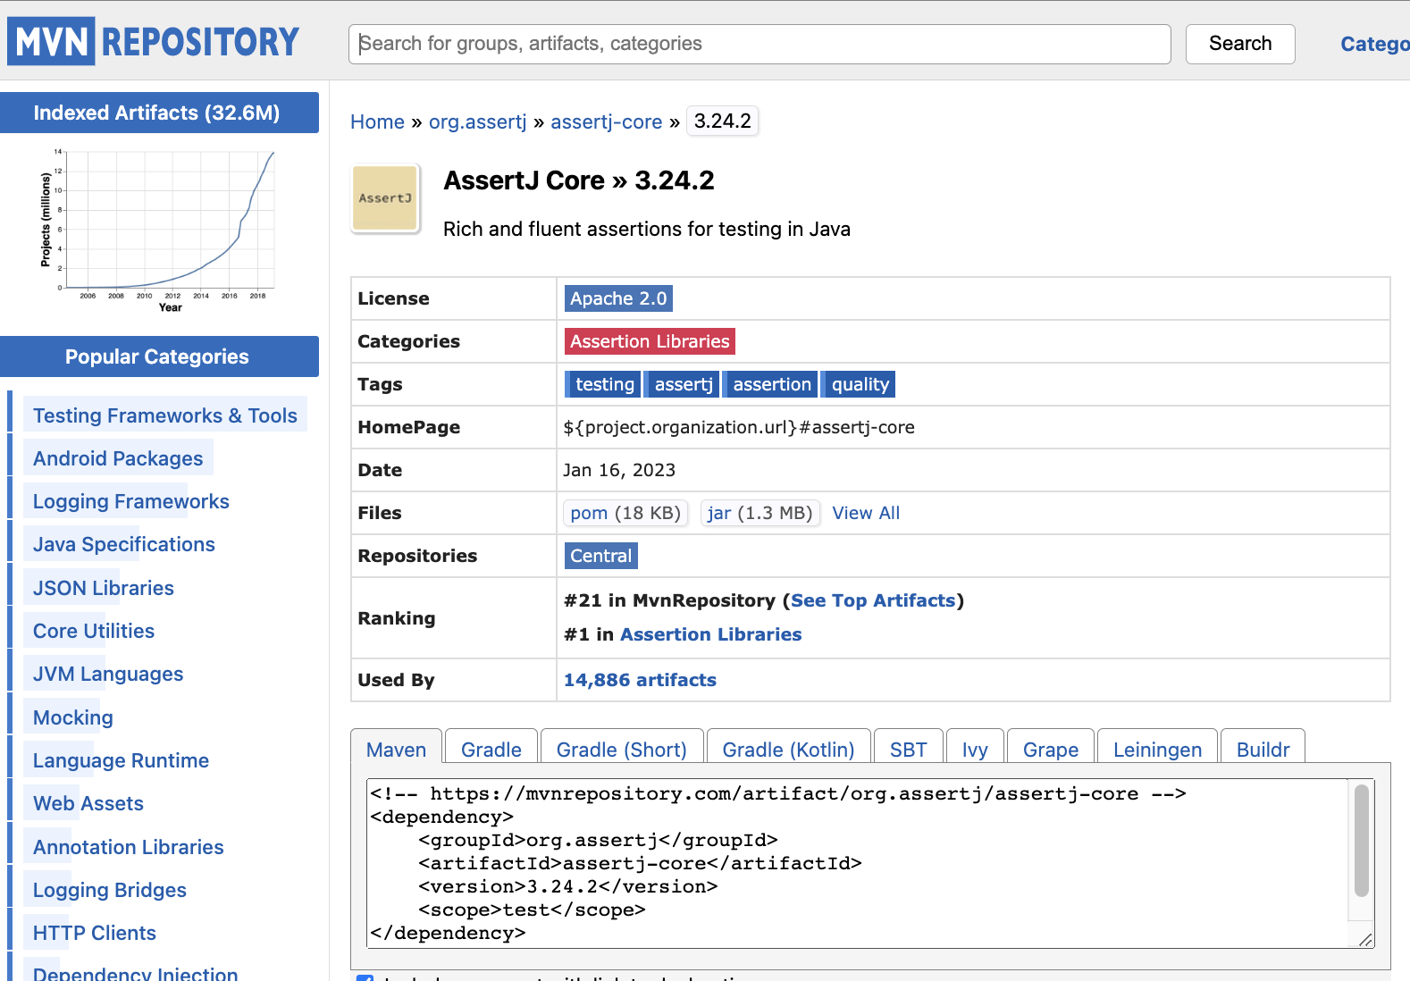Open 14,886 artifacts used-by link
Image resolution: width=1410 pixels, height=981 pixels.
pyautogui.click(x=640, y=680)
